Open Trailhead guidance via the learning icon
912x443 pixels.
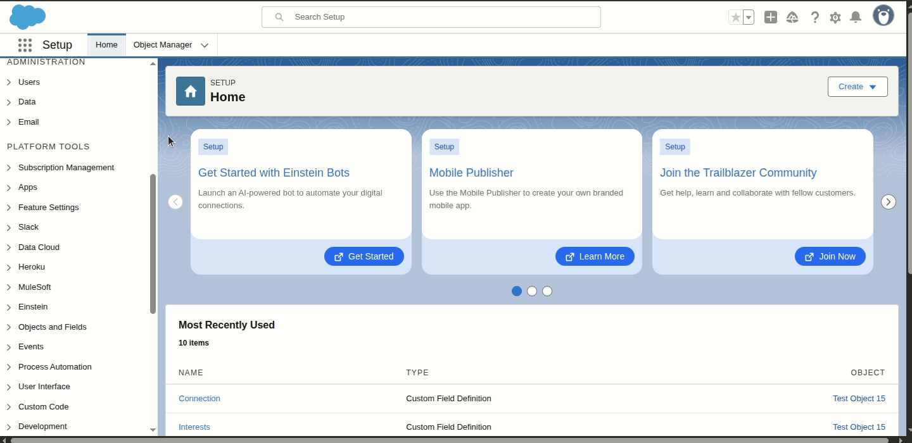pos(792,17)
